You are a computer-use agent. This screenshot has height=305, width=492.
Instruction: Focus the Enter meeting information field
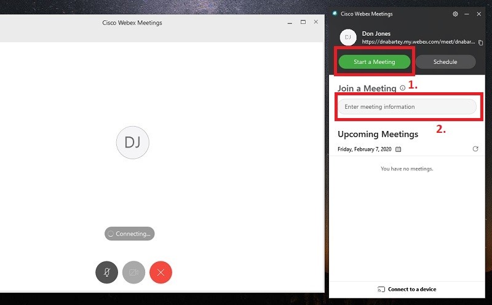(x=407, y=106)
